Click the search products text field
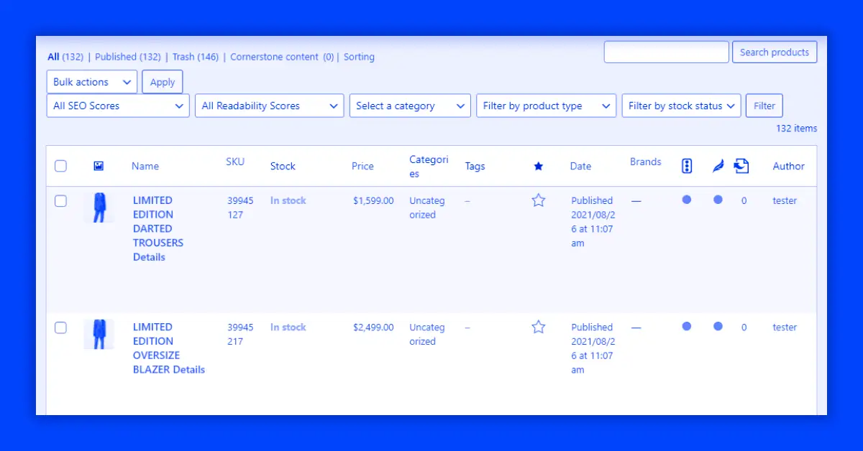 [x=667, y=52]
